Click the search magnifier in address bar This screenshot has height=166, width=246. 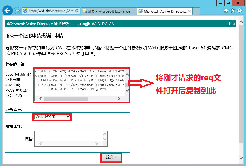pyautogui.click(x=68, y=11)
